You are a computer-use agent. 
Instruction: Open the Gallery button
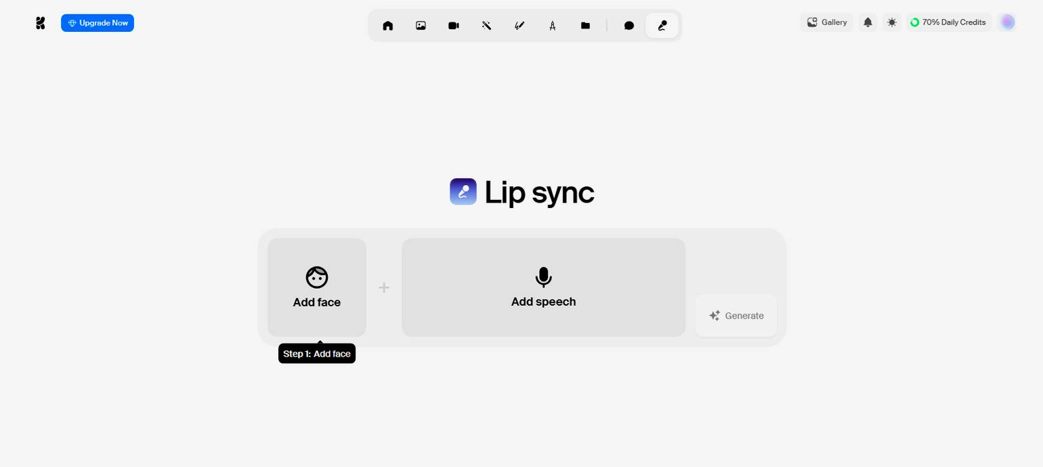pyautogui.click(x=826, y=22)
